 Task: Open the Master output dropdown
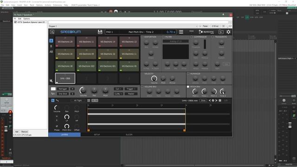point(131,94)
